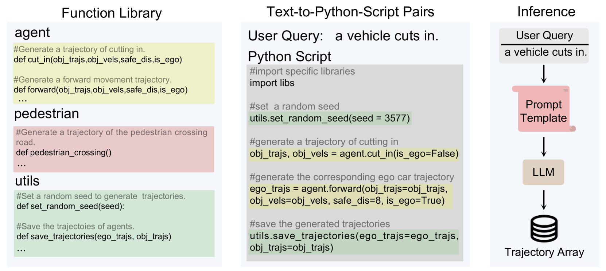Click the agent.cut_in(is_ego=False) highlighted line
The height and width of the screenshot is (271, 606).
pos(354,154)
